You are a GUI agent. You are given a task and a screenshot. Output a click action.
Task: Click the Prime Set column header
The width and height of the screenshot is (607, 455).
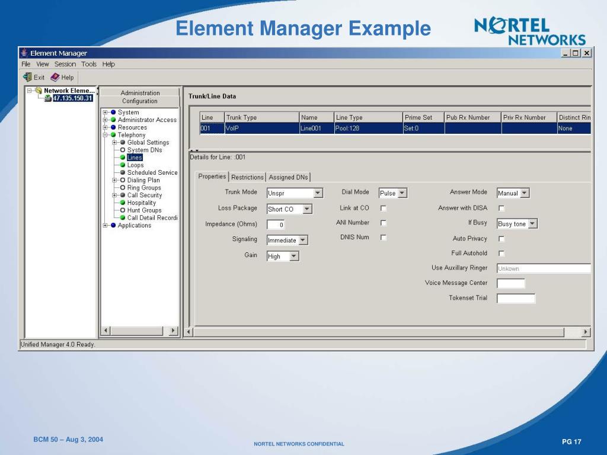click(423, 117)
